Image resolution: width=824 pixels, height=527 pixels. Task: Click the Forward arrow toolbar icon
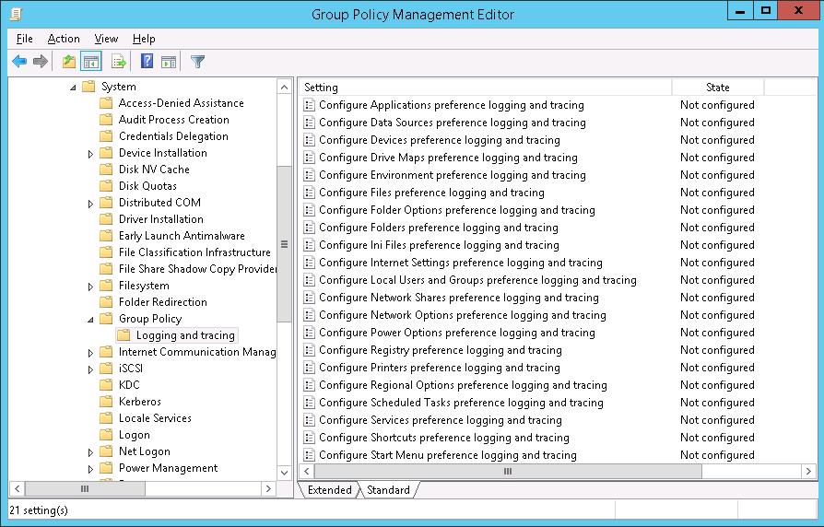click(x=40, y=62)
